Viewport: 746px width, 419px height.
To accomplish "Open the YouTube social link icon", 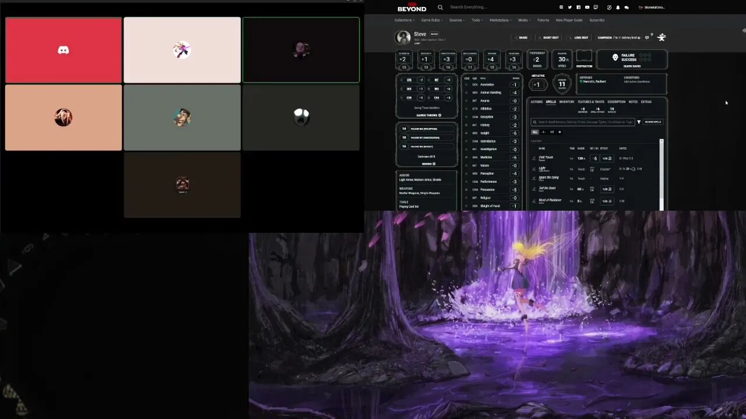I will 587,8.
